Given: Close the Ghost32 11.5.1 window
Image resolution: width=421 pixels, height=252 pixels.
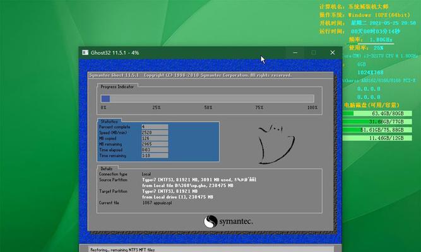Looking at the screenshot, I should click(333, 52).
